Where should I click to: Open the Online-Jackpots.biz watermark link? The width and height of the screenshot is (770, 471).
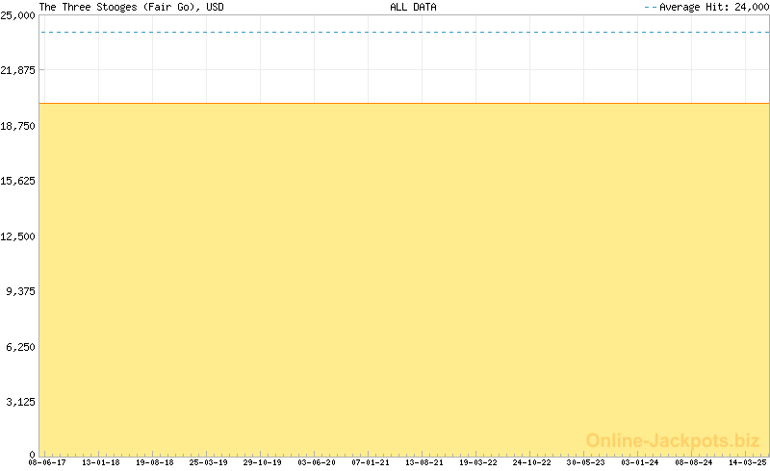coord(673,440)
